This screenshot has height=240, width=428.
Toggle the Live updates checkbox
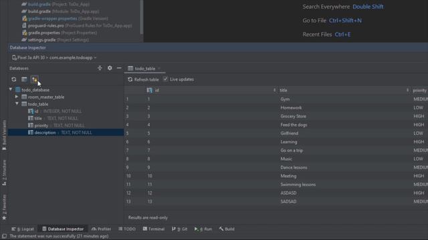(x=165, y=79)
